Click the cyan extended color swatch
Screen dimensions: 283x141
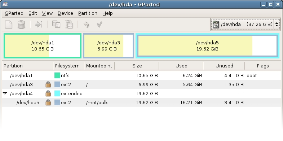click(x=57, y=93)
